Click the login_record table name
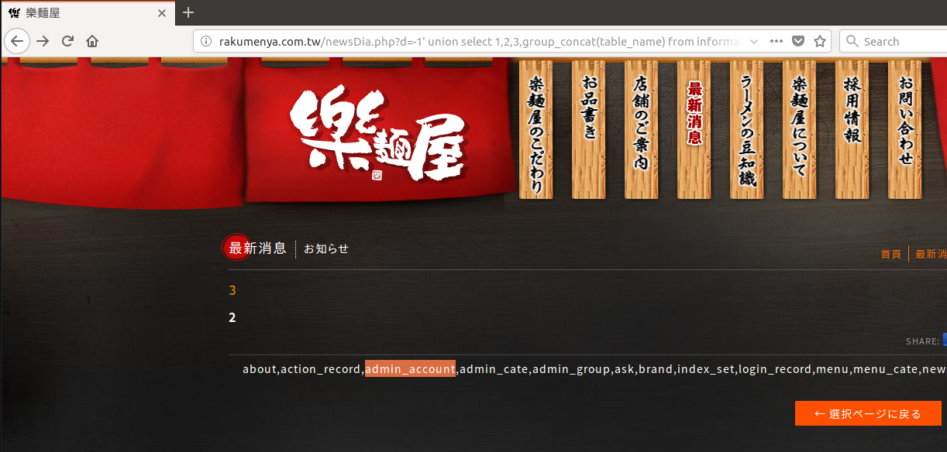The width and height of the screenshot is (947, 452). pos(774,369)
